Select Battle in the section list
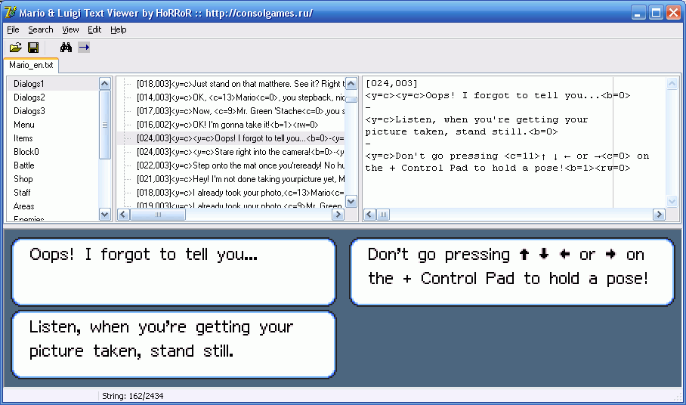686x405 pixels. (54, 165)
